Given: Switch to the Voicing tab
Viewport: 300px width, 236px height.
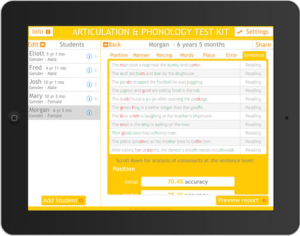Looking at the screenshot, I should (164, 55).
